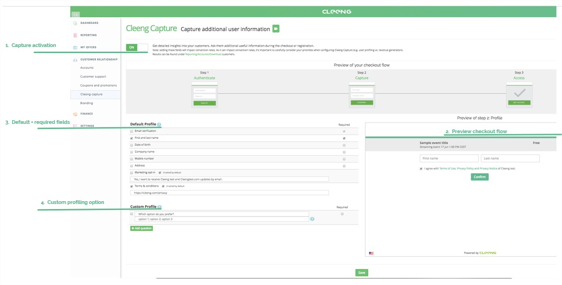Open the Terms of Use link in preview
The image size is (562, 285).
point(448,169)
